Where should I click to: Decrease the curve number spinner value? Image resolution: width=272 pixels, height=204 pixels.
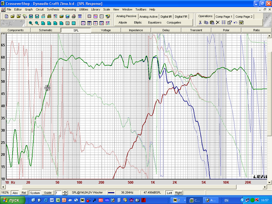[x=65, y=194]
